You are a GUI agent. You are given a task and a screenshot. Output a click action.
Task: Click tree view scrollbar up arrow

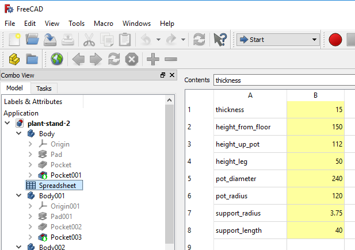tap(170, 100)
